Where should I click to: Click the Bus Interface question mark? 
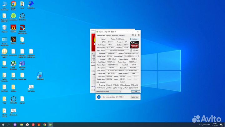139,56
